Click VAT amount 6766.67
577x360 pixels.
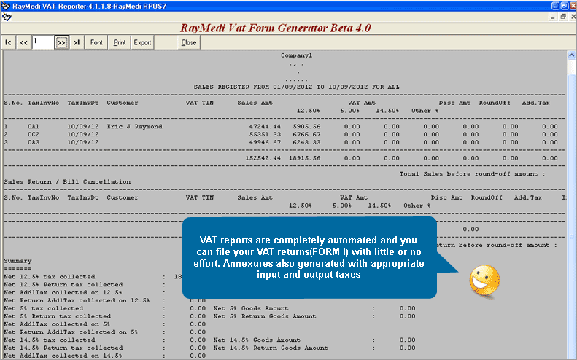click(306, 135)
